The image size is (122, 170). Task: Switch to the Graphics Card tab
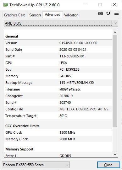click(15, 15)
